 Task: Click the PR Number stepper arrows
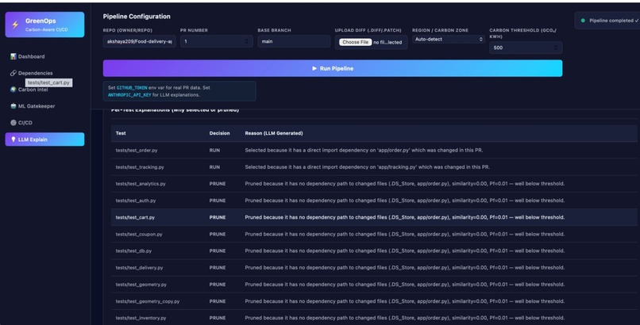coord(246,41)
